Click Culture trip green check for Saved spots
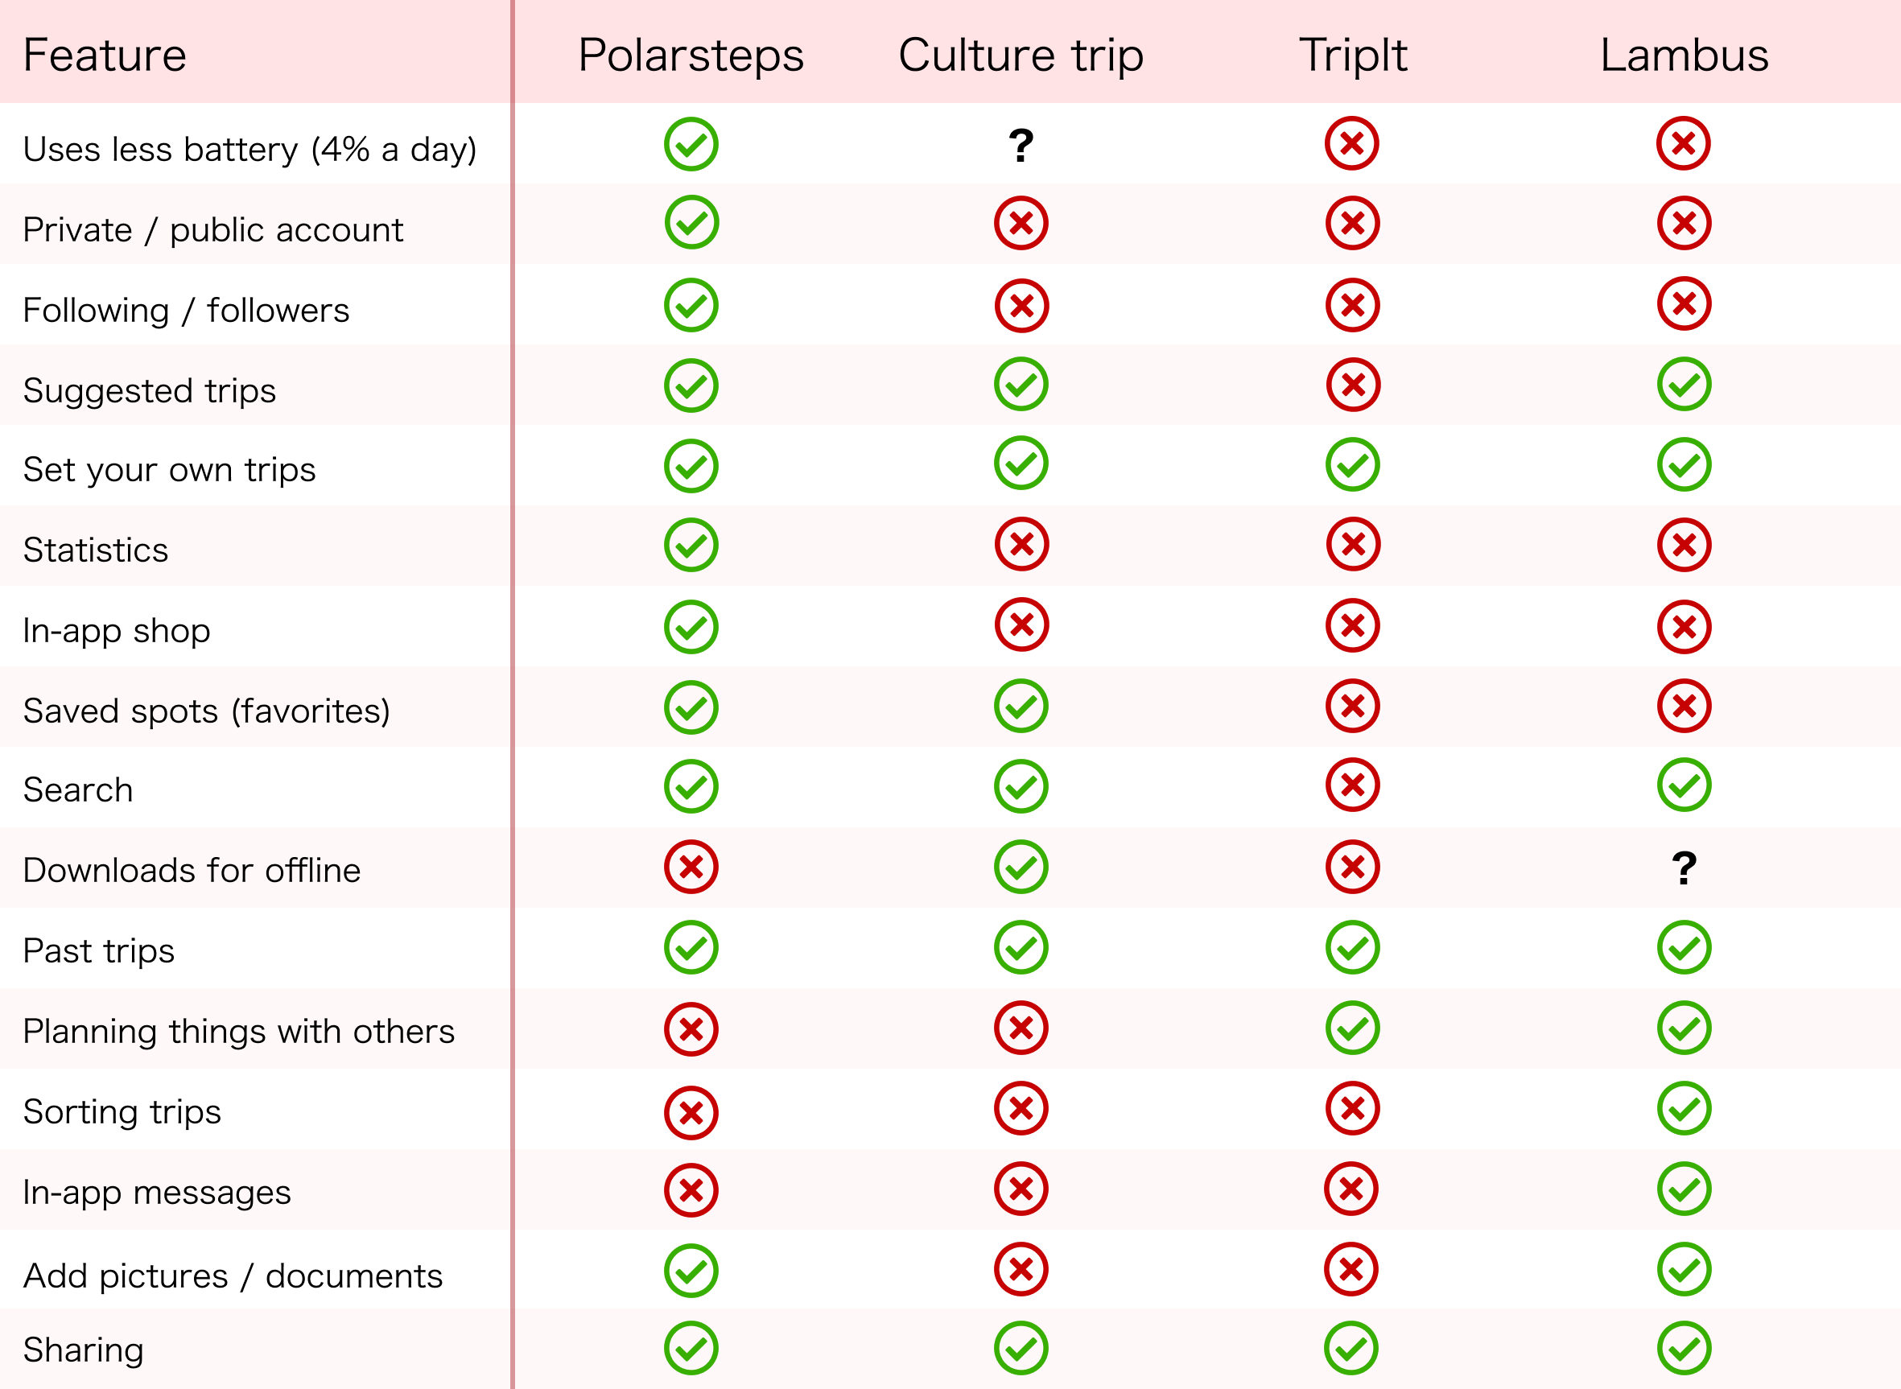 click(1021, 706)
